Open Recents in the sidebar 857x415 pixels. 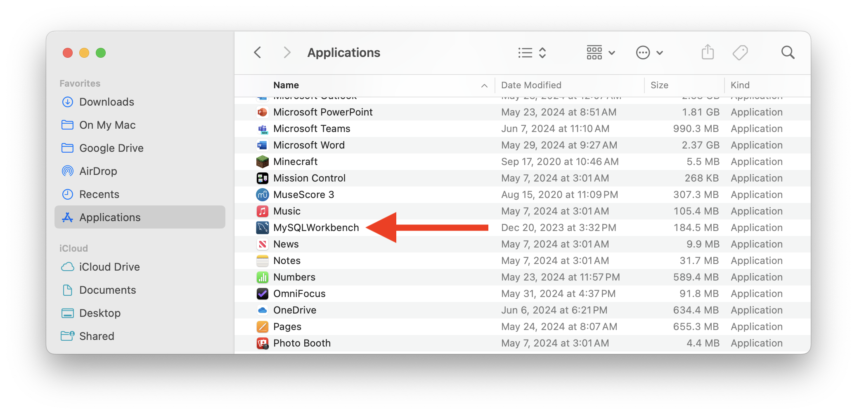(140, 194)
